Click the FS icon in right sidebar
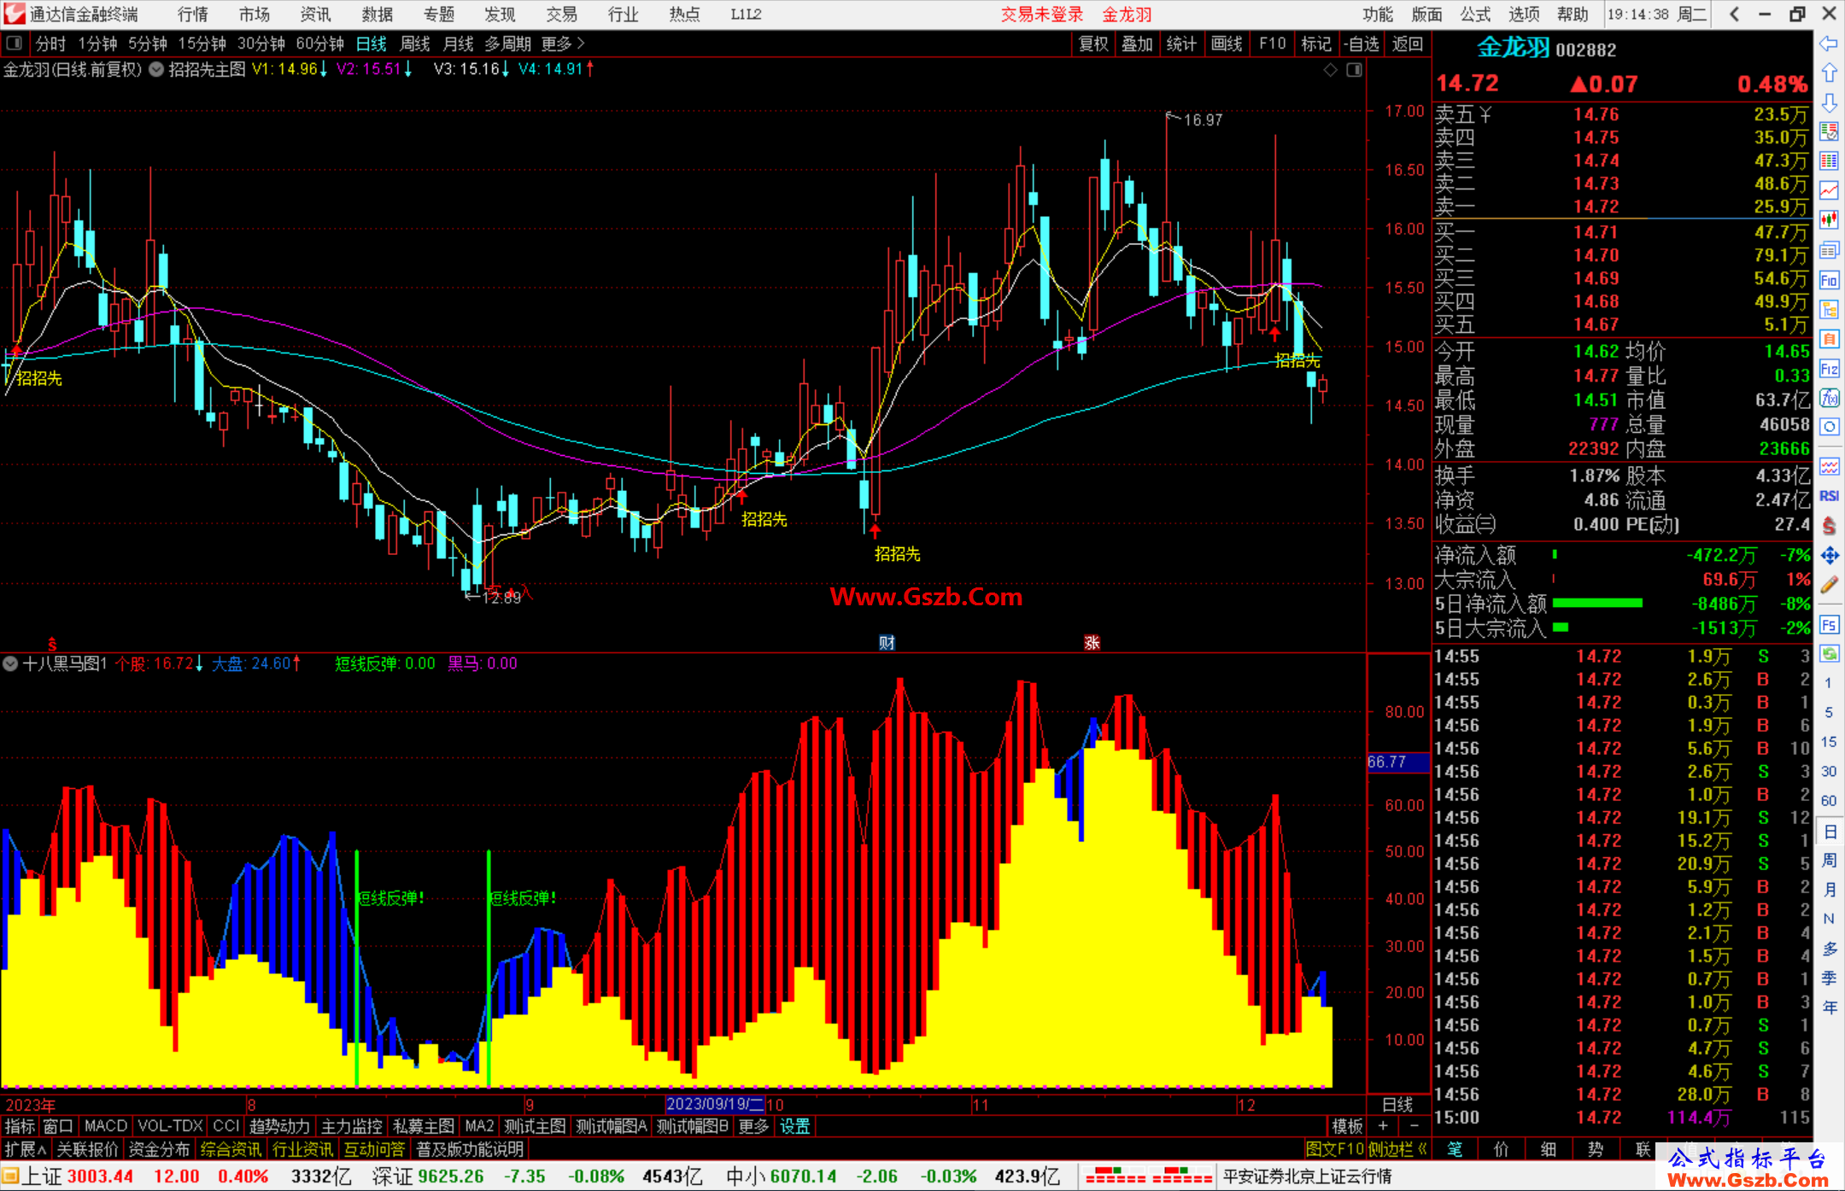1845x1191 pixels. coord(1829,625)
